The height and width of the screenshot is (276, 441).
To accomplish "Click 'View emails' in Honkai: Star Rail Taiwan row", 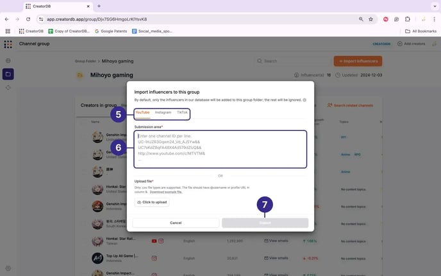I will point(276,241).
